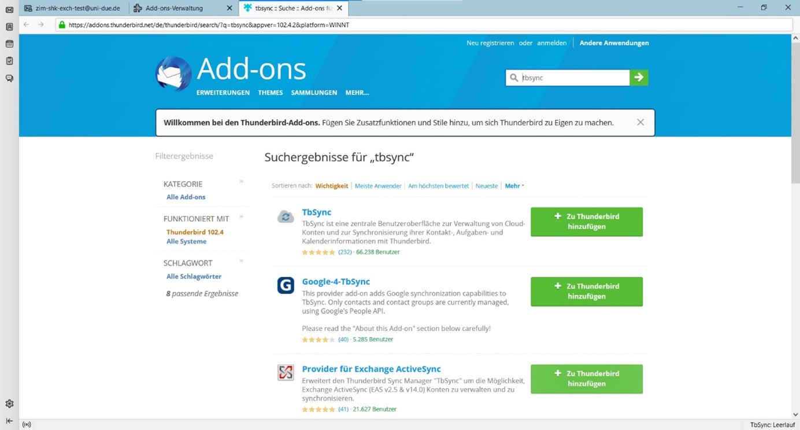This screenshot has width=800, height=430.
Task: Open the Tasks sidebar icon
Action: 9,61
